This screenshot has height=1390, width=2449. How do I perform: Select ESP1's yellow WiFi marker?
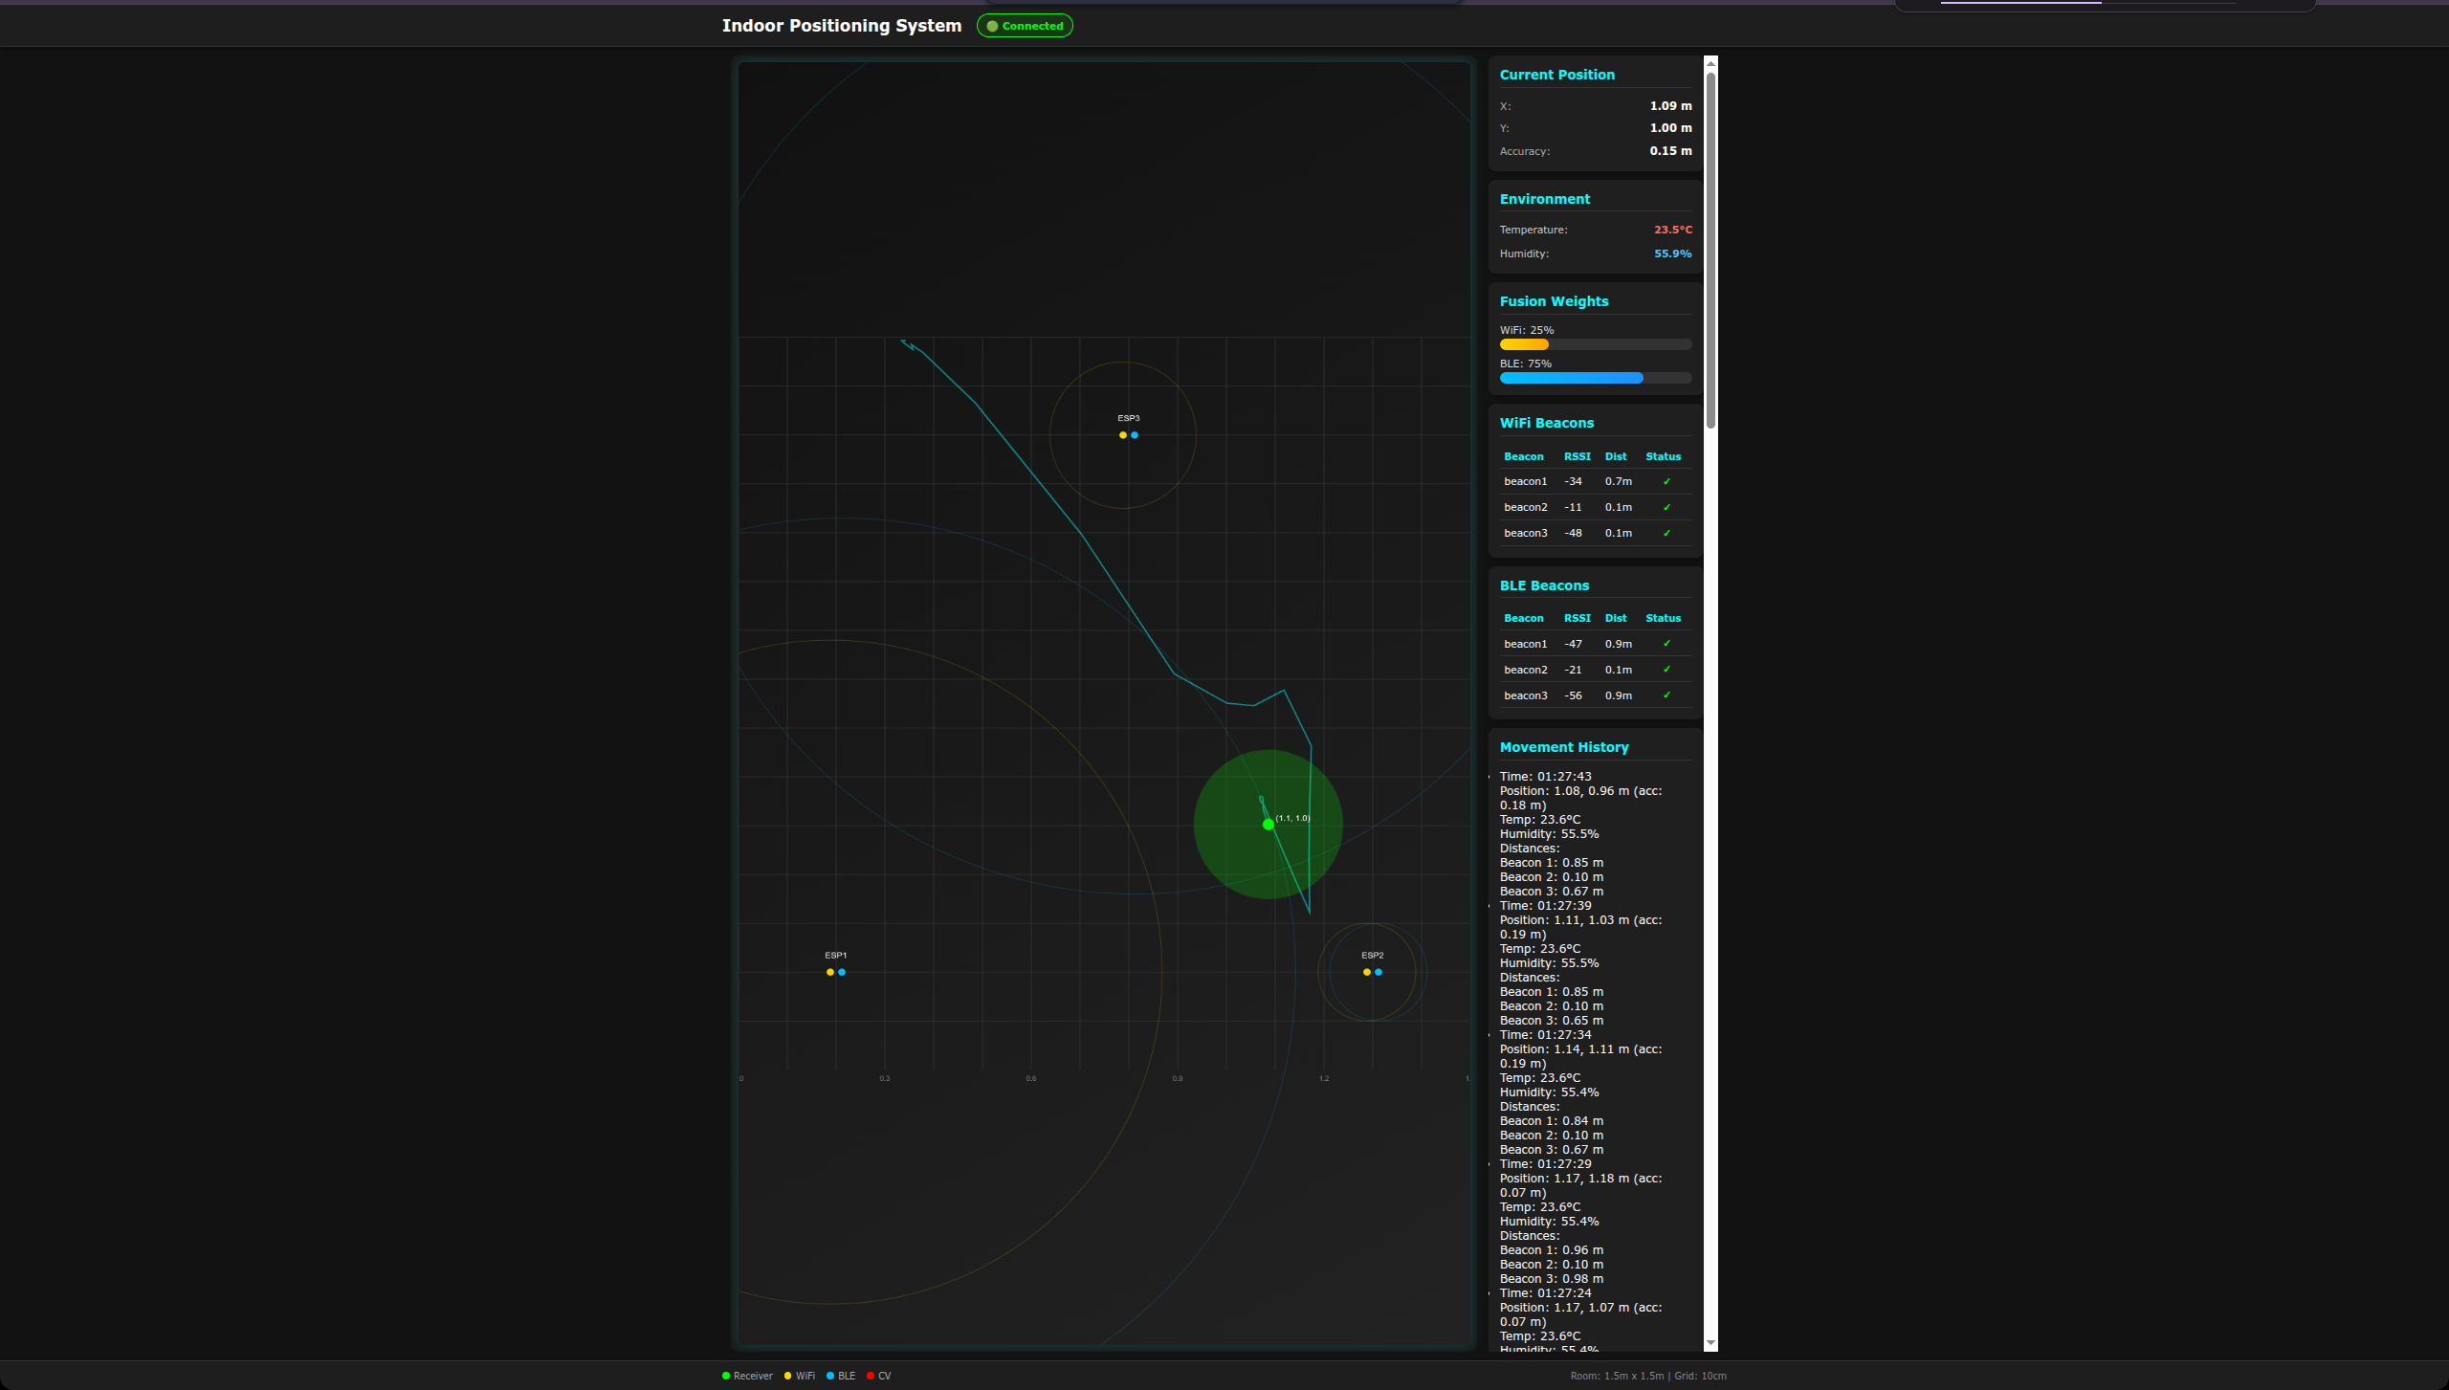coord(830,972)
